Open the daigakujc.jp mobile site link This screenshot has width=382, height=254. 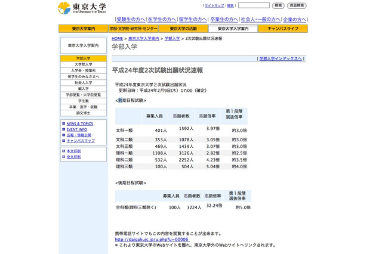[152, 240]
